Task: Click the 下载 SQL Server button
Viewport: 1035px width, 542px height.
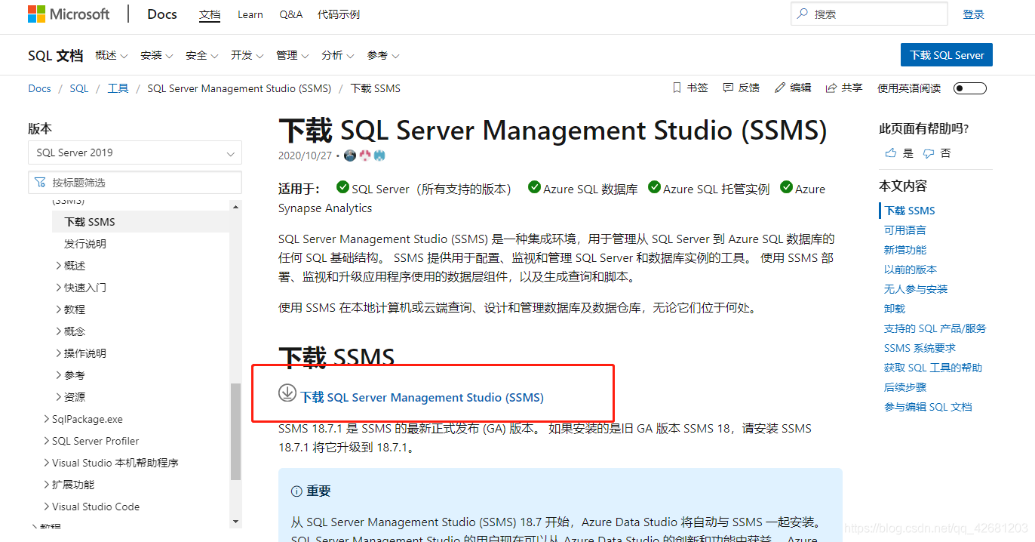Action: click(946, 54)
